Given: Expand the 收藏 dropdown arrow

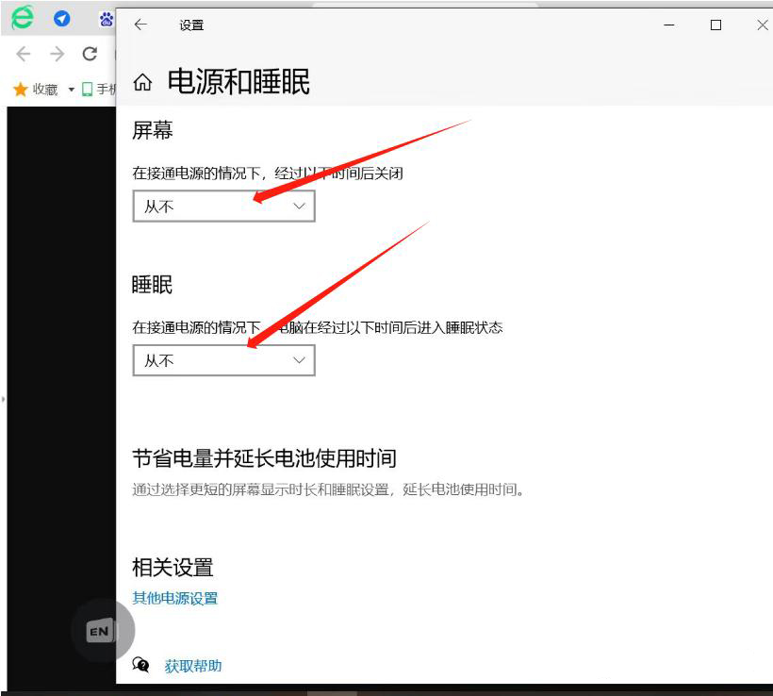Looking at the screenshot, I should point(71,90).
